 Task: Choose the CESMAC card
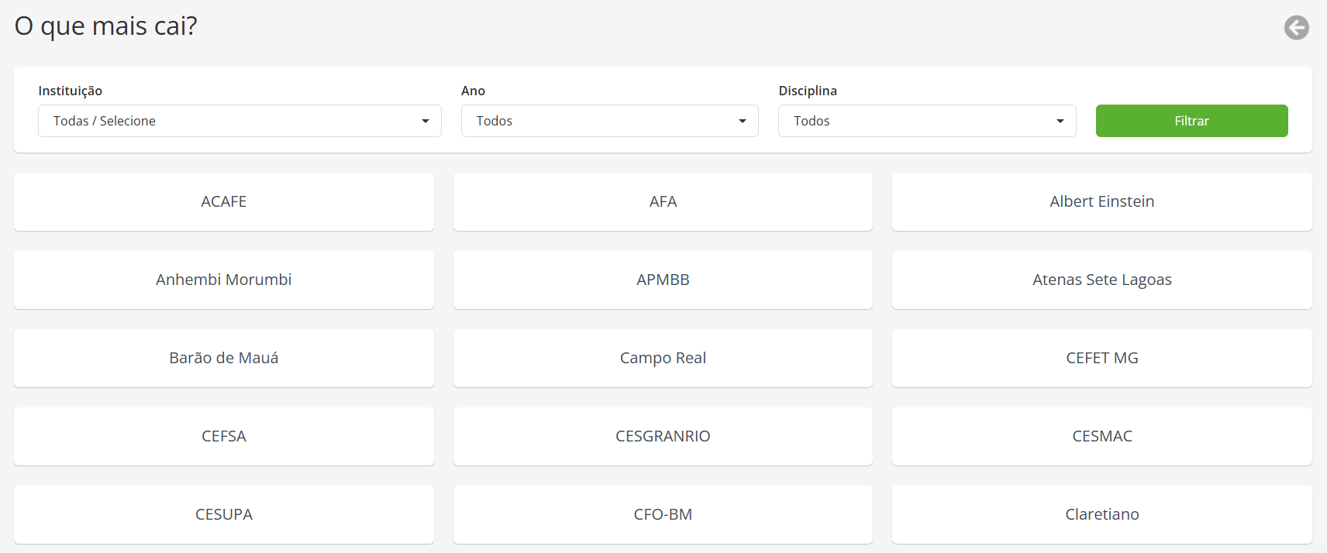coord(1101,436)
